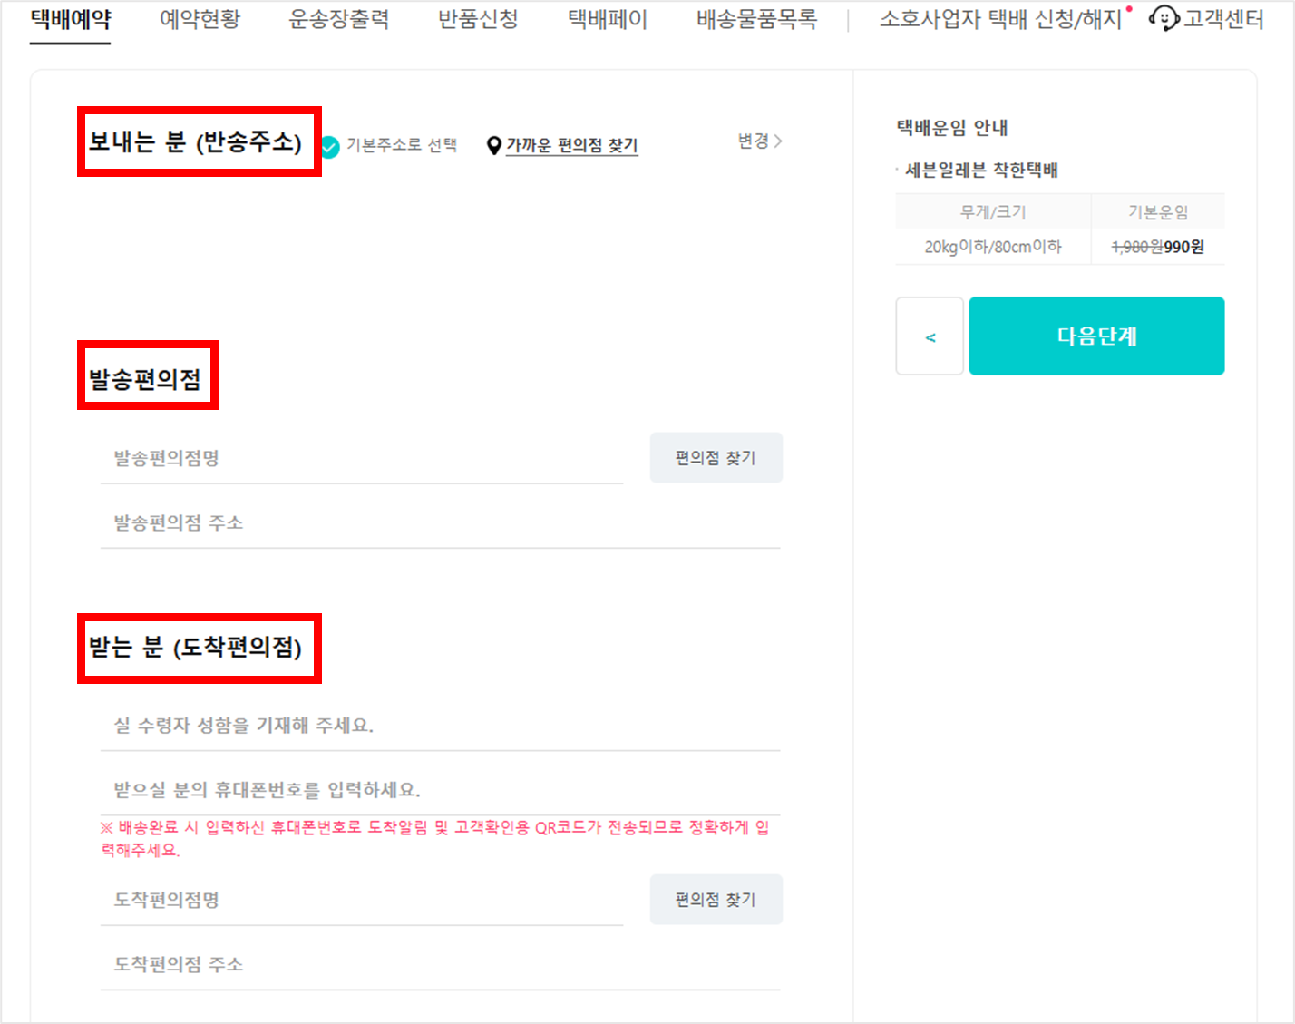Click the teal checkmark circle icon
Viewport: 1295px width, 1024px height.
pos(328,143)
